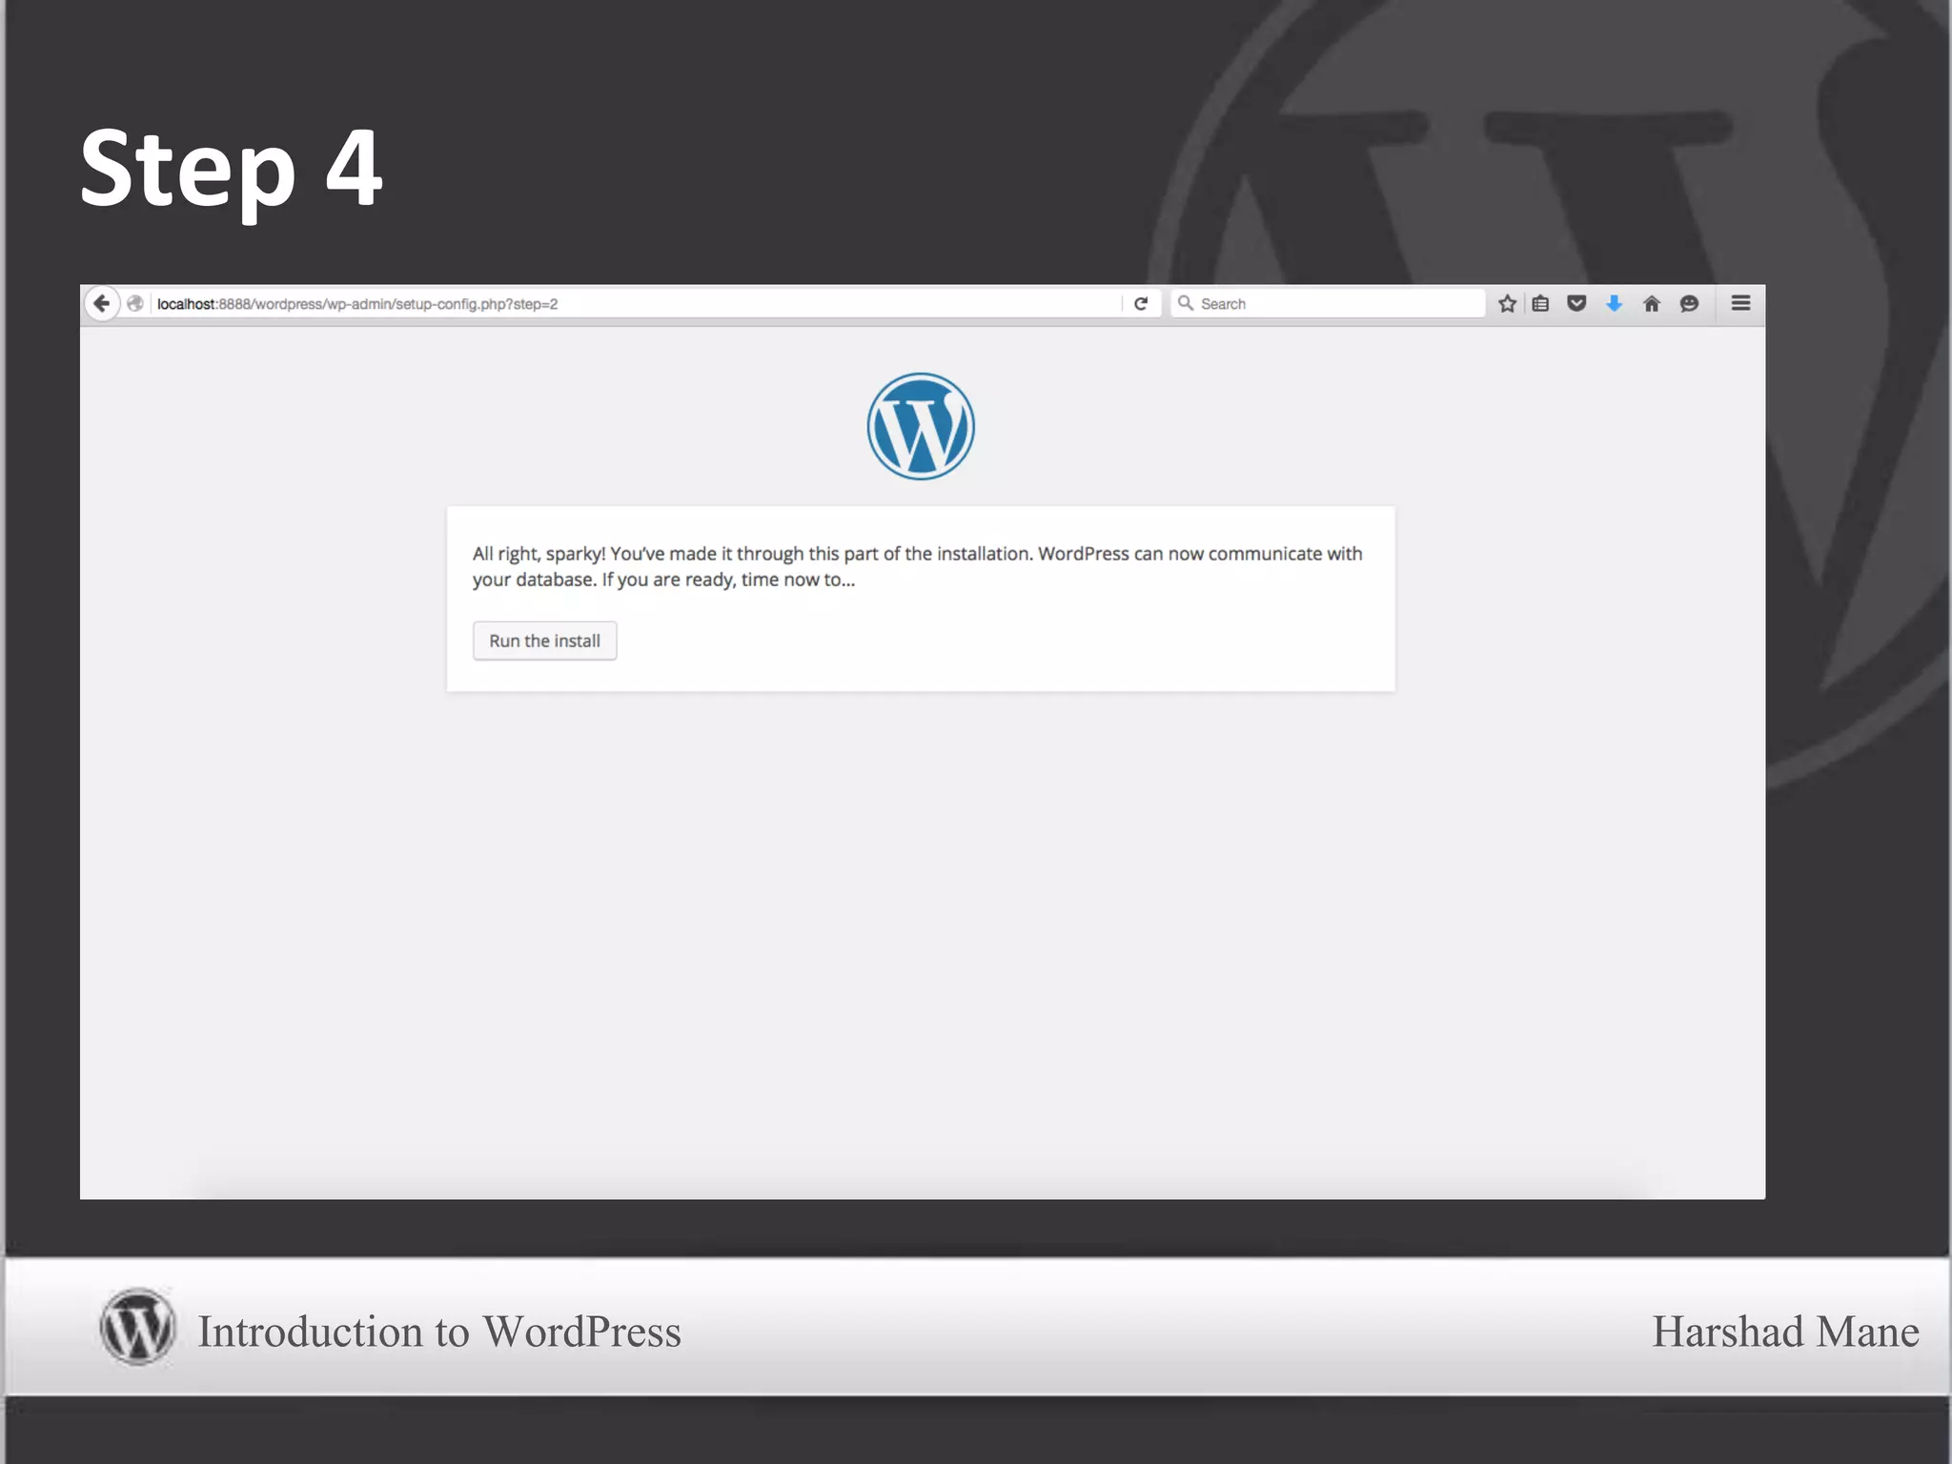Open the hamburger menu icon
Screen dimensions: 1952x1464
click(x=1740, y=303)
